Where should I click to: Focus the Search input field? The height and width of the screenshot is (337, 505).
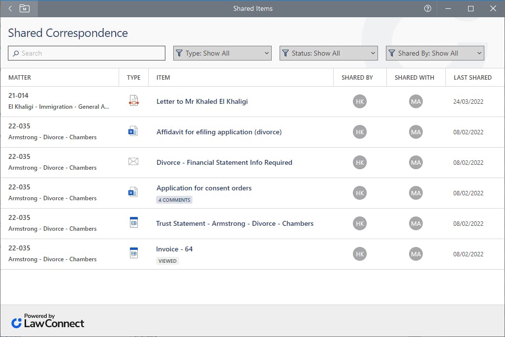coord(87,53)
